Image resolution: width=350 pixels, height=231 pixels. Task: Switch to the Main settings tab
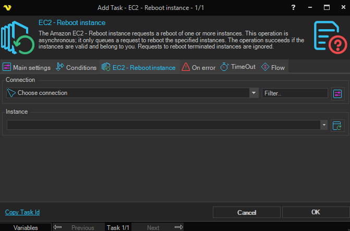coord(27,67)
